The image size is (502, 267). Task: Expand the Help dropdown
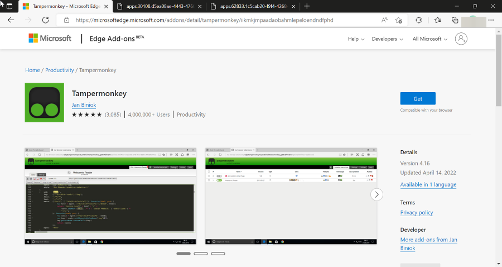pos(356,39)
